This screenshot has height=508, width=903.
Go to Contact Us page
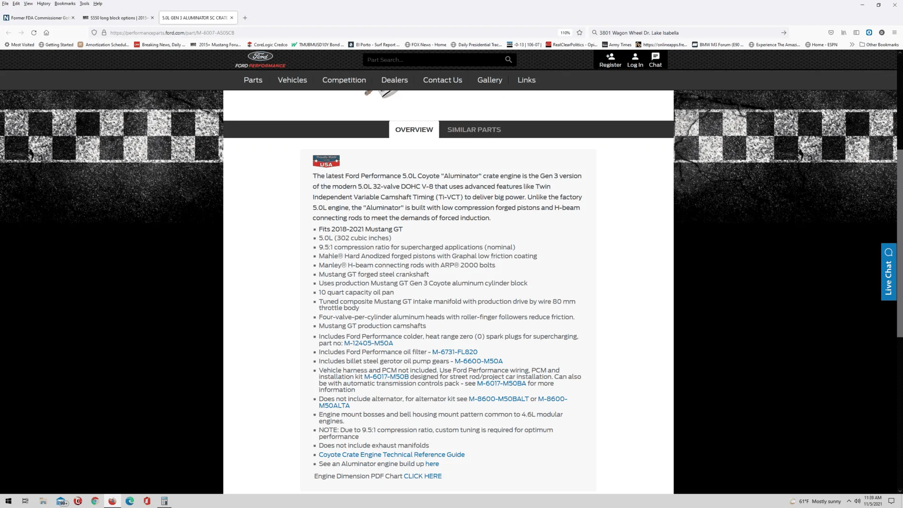tap(442, 80)
